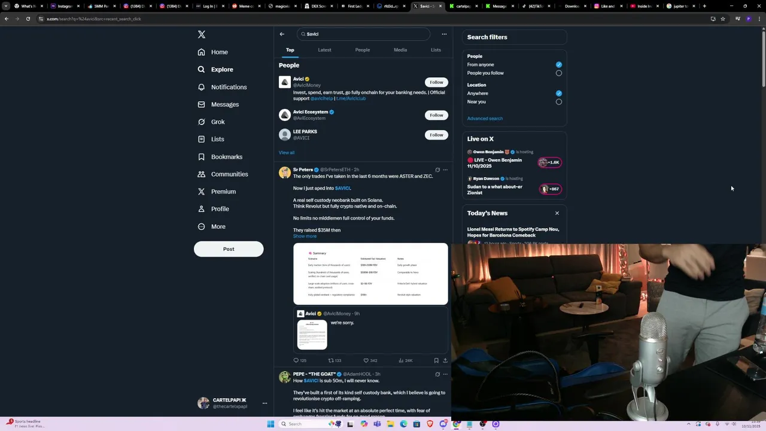Open More menu in sidebar
Screen dimensions: 766x431
click(x=211, y=226)
